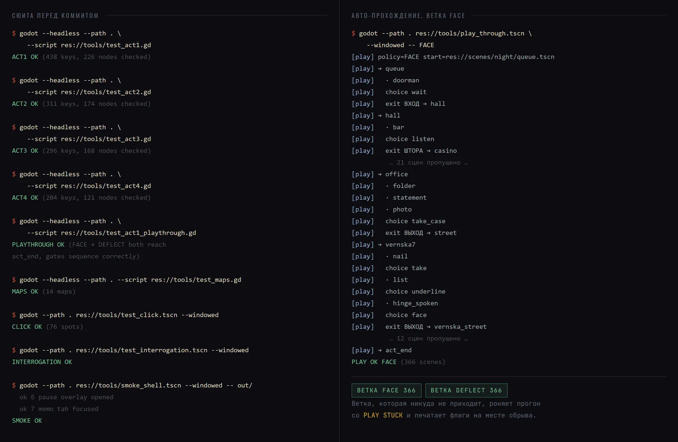Click the test_act1_playthrough.gd script line
This screenshot has width=678, height=442.
point(111,233)
